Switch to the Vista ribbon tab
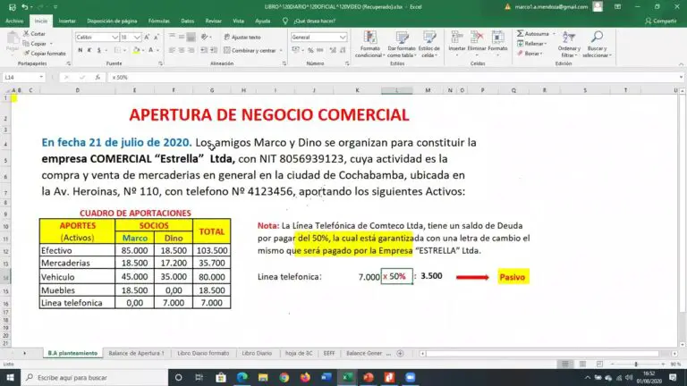This screenshot has height=386, width=687. click(x=238, y=21)
